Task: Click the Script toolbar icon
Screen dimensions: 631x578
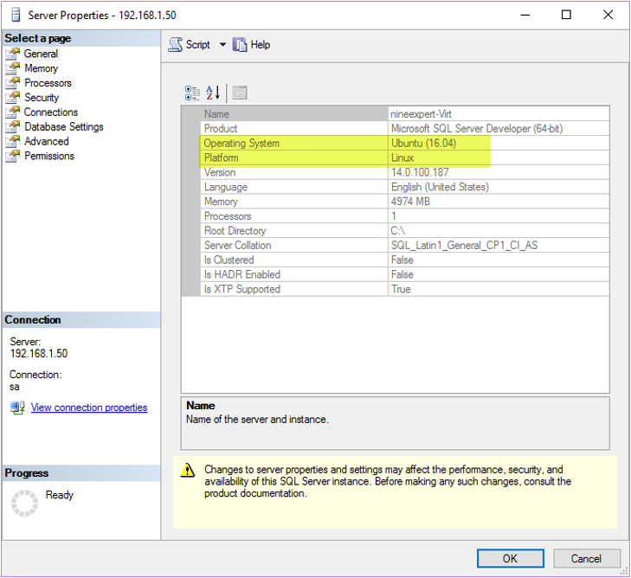Action: pyautogui.click(x=176, y=45)
